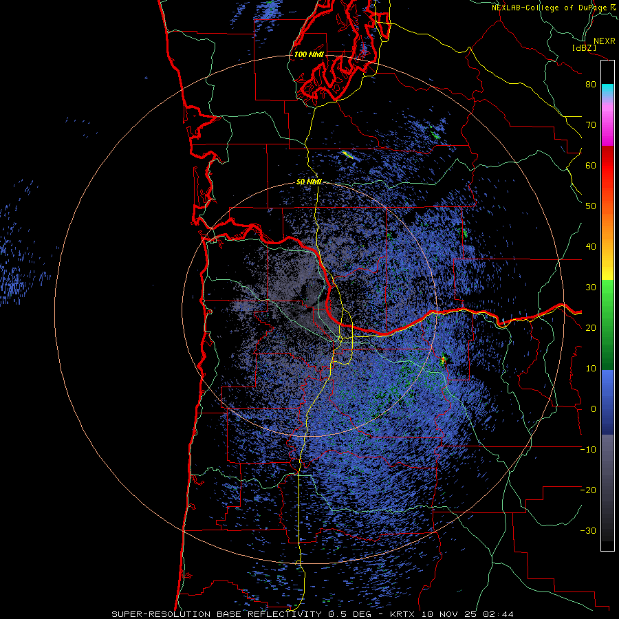Click the 70 dBZ value on the scale

point(591,125)
